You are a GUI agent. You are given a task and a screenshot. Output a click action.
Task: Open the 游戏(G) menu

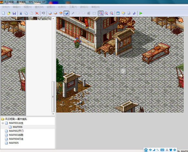[x=84, y=7]
